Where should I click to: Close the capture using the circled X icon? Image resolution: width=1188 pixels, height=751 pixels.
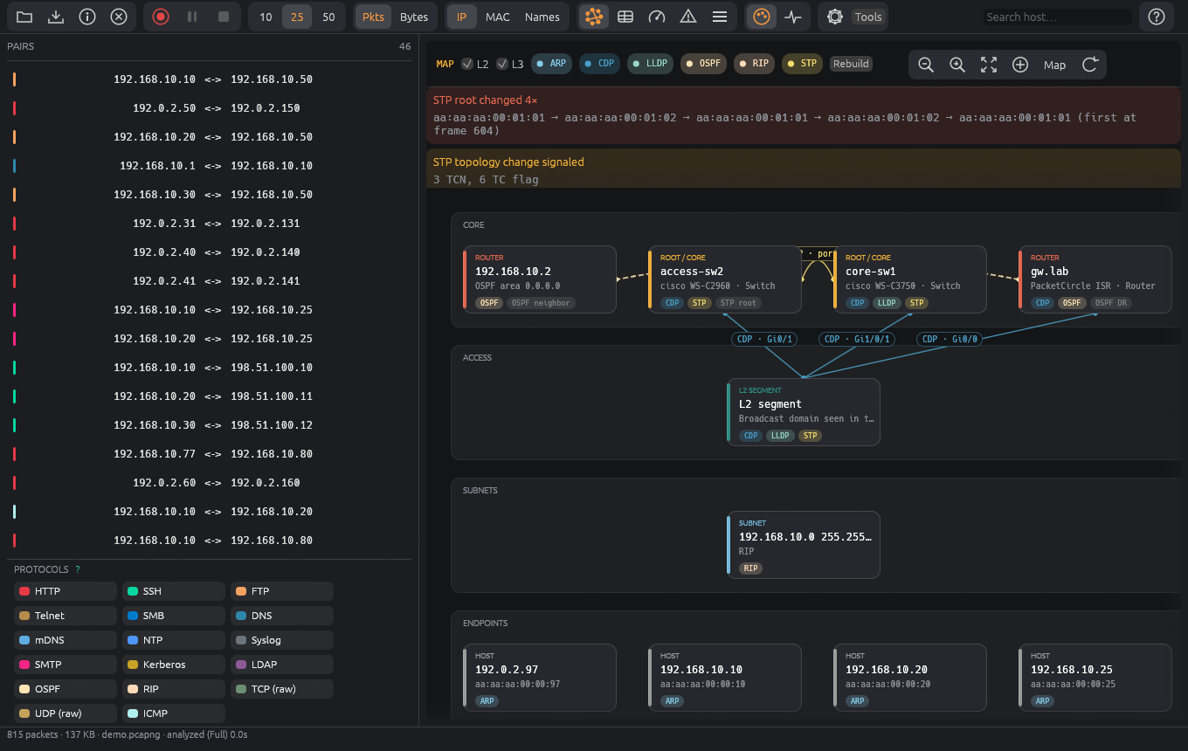click(119, 17)
